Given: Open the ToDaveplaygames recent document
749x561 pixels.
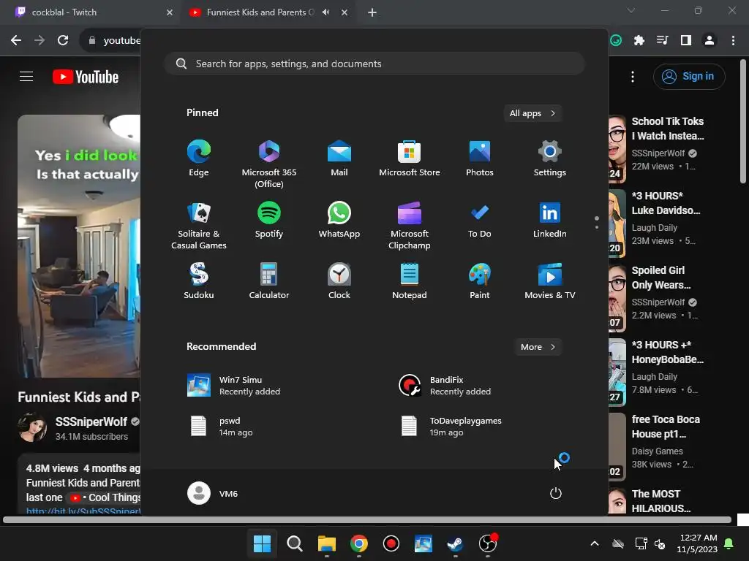Looking at the screenshot, I should [x=451, y=427].
